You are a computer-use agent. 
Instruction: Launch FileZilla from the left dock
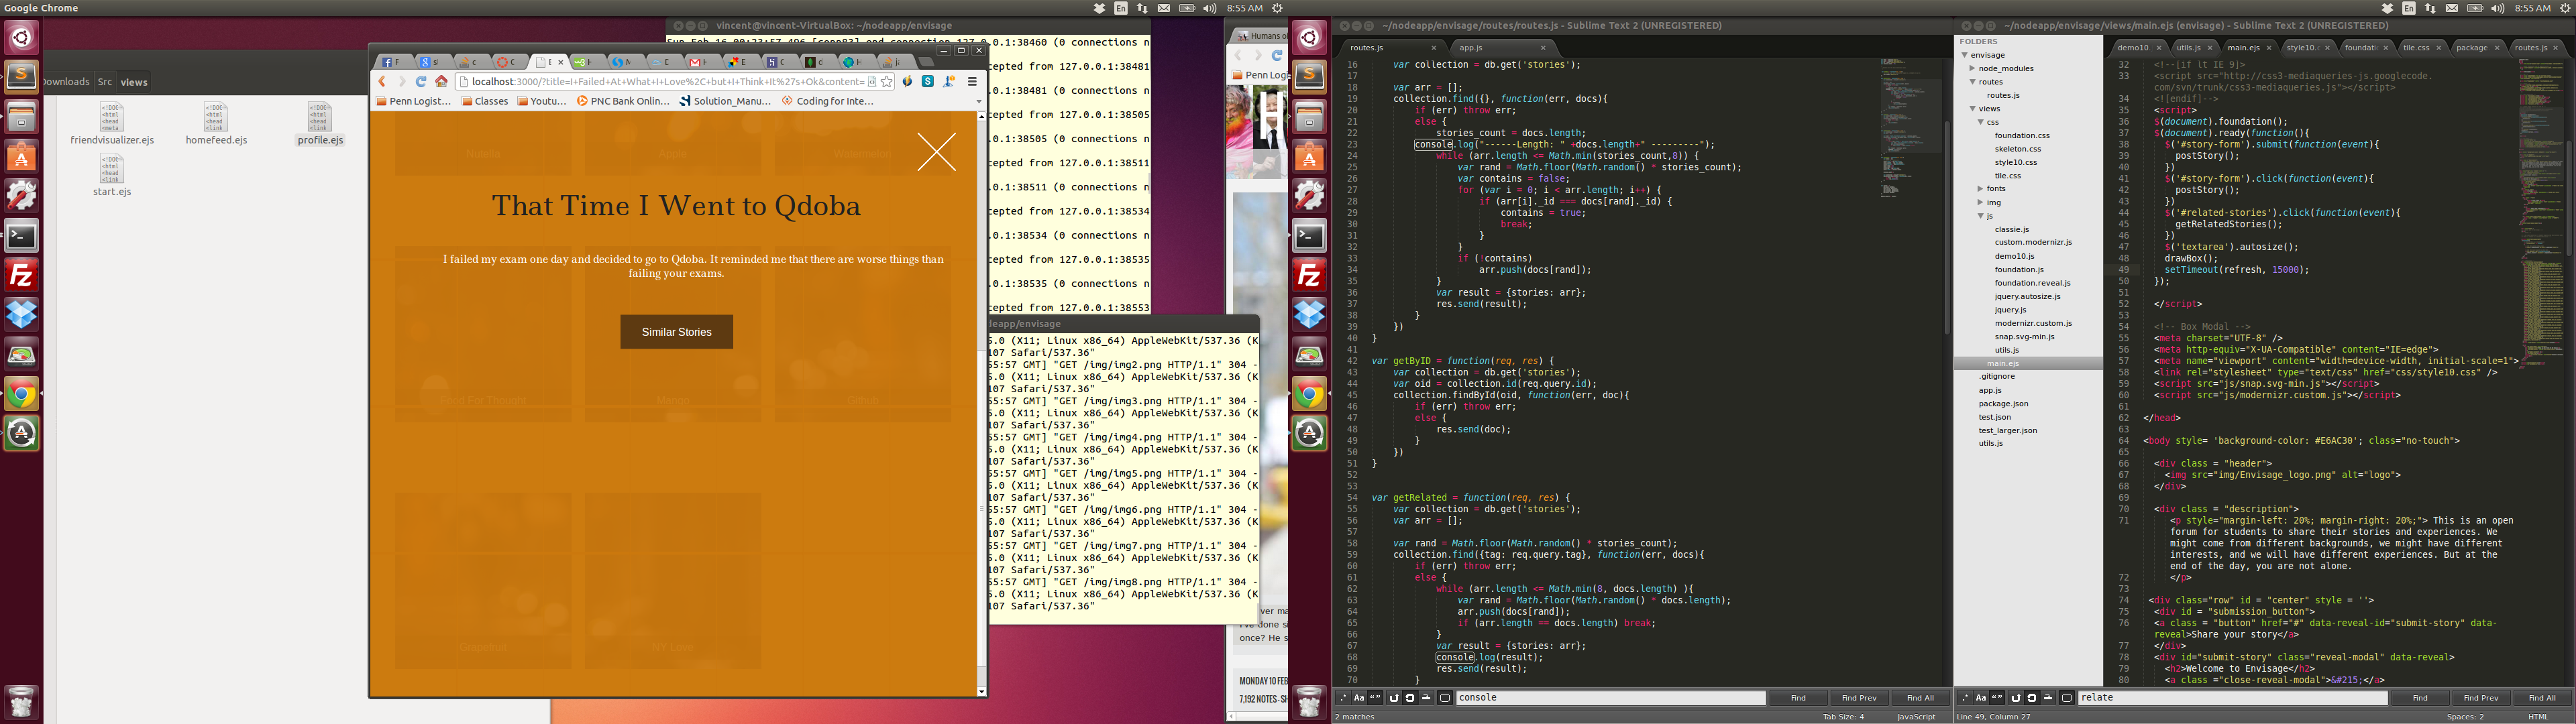click(x=21, y=275)
